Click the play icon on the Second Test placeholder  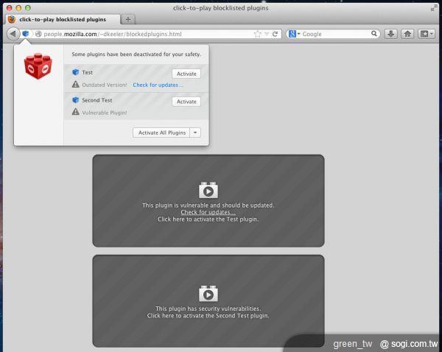click(x=208, y=293)
